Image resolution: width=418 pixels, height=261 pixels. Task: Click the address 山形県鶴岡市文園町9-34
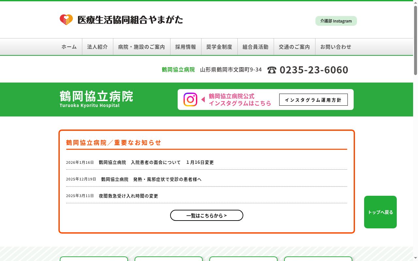[231, 69]
